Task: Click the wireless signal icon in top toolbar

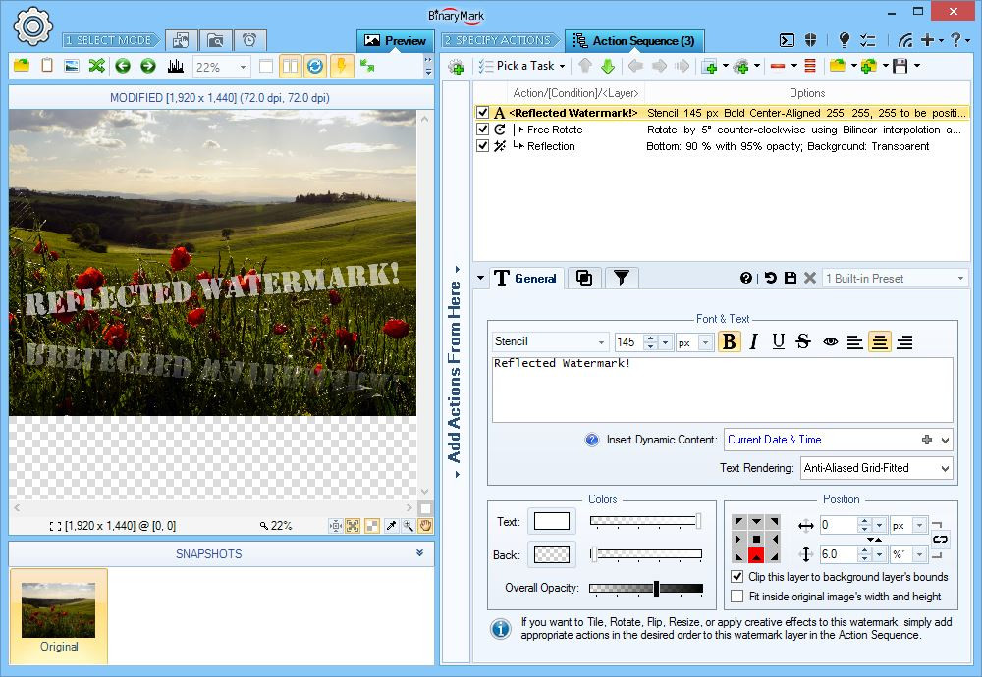Action: pyautogui.click(x=905, y=40)
